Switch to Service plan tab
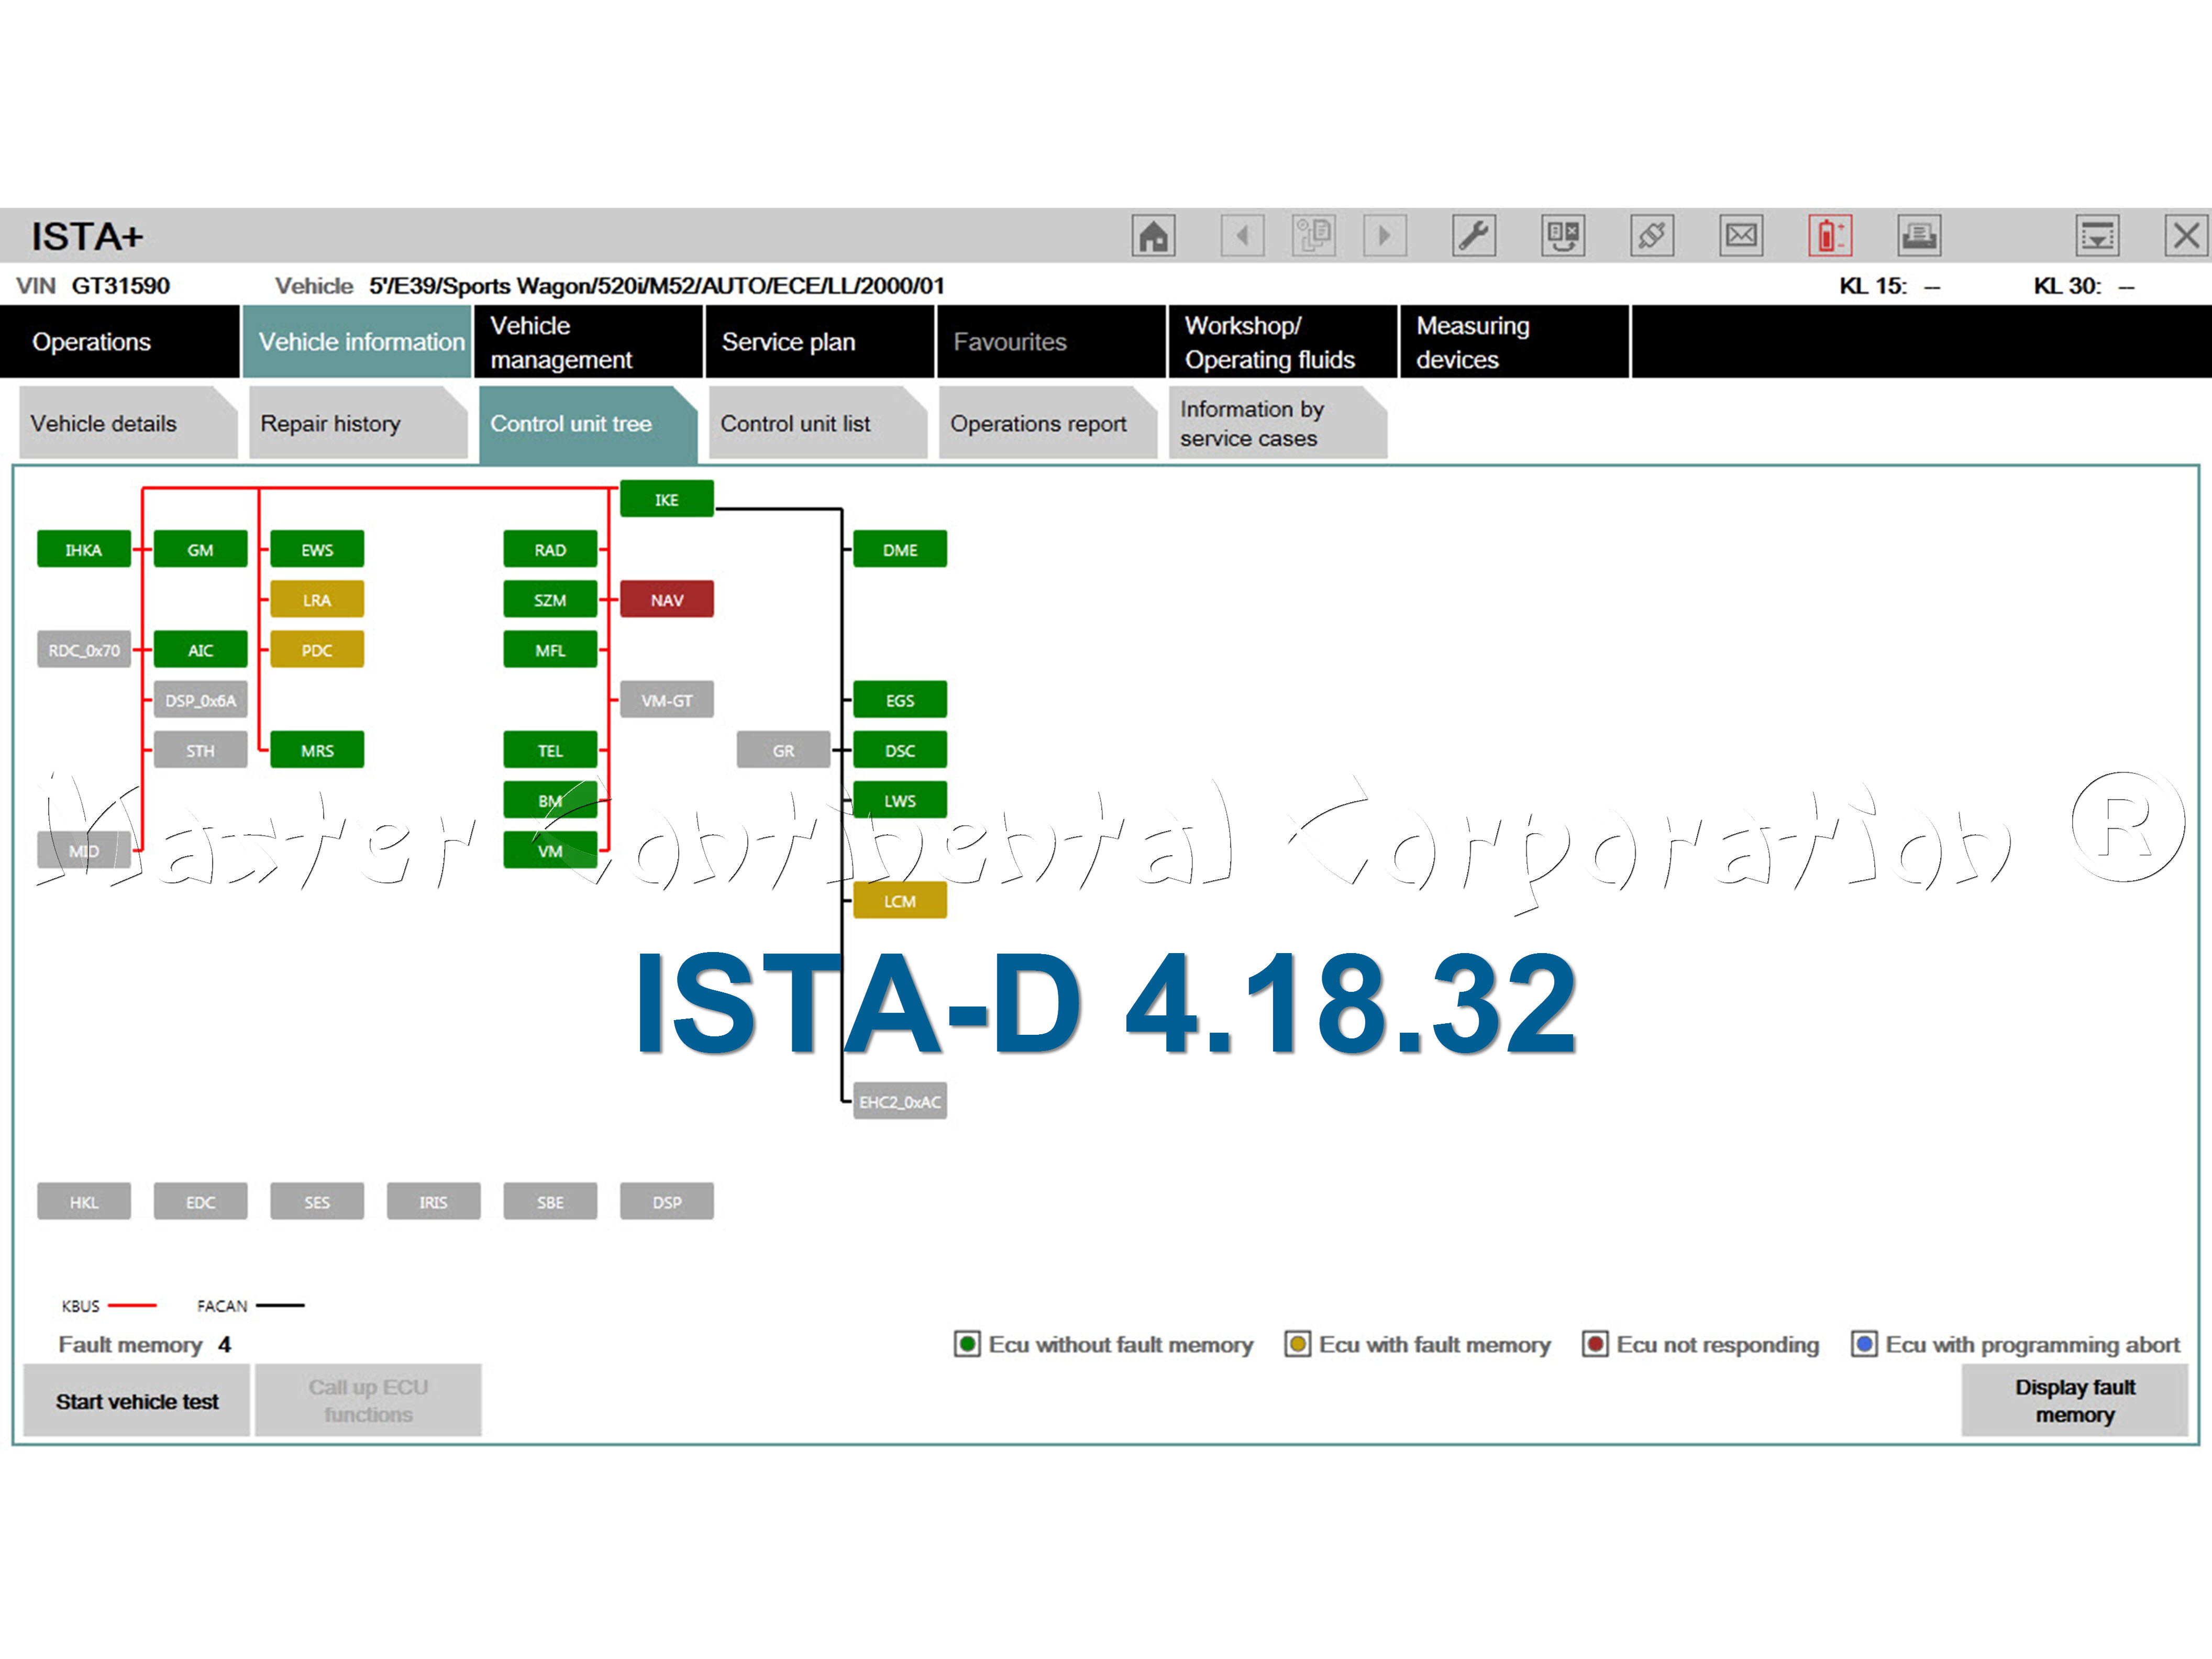 click(x=820, y=342)
